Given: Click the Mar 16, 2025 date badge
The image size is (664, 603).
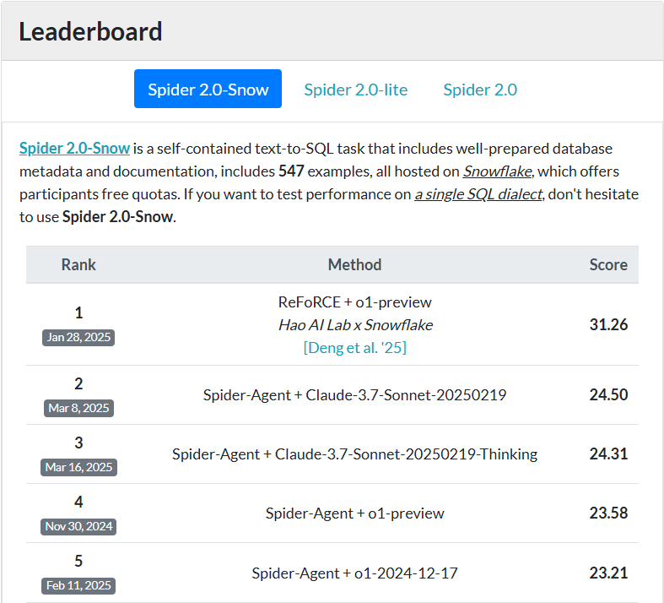Looking at the screenshot, I should click(79, 467).
